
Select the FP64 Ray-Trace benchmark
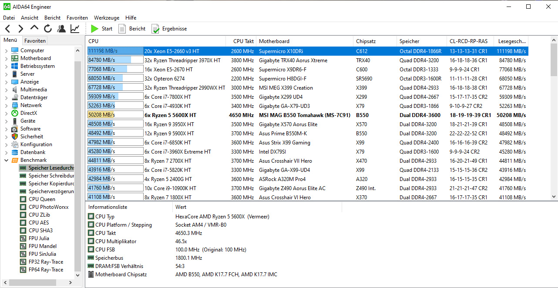click(46, 270)
